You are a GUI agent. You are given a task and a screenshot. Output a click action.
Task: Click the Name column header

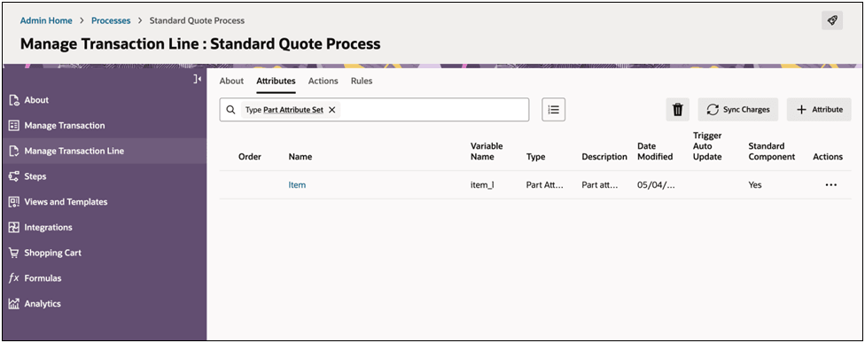(300, 157)
